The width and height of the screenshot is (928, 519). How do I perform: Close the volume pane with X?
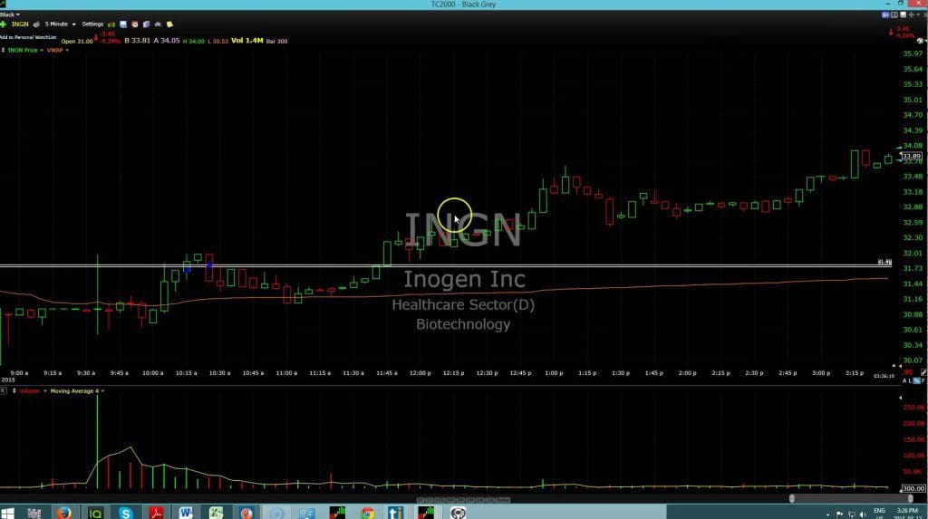pyautogui.click(x=3, y=391)
